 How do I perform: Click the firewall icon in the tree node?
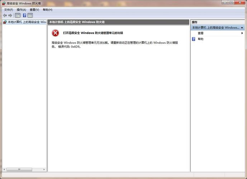(x=5, y=22)
